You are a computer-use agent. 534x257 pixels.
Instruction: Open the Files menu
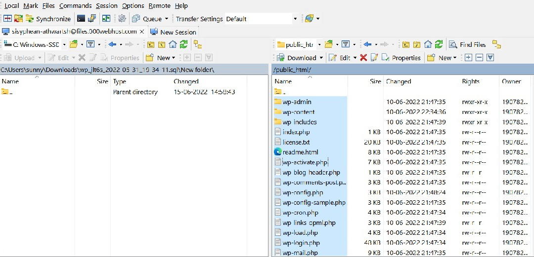[x=48, y=6]
